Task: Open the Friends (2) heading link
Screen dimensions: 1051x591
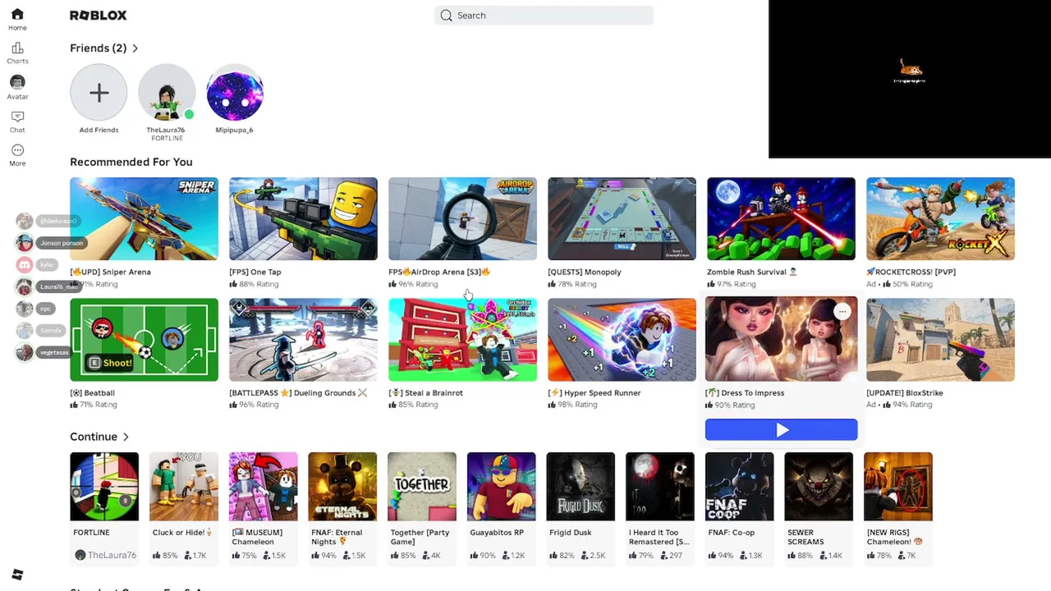Action: click(x=99, y=48)
